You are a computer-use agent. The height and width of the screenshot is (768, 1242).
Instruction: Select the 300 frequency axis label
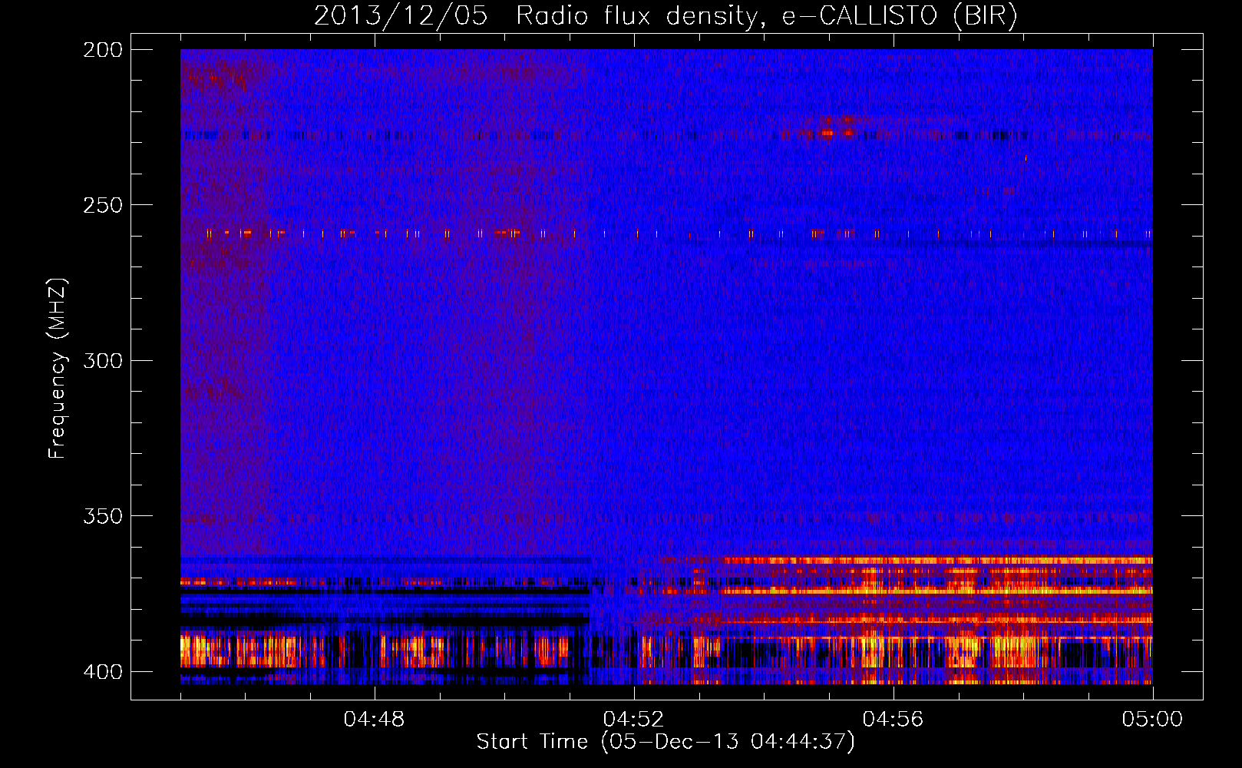[103, 360]
